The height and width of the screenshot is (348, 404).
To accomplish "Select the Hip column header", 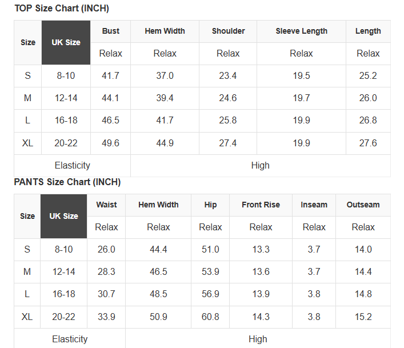I will 210,205.
